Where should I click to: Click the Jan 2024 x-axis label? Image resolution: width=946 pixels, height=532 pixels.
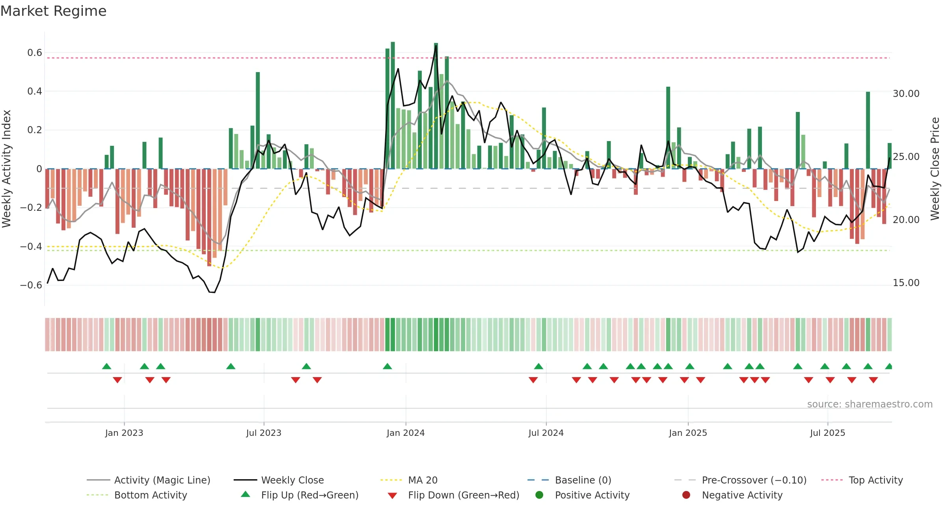(x=406, y=433)
